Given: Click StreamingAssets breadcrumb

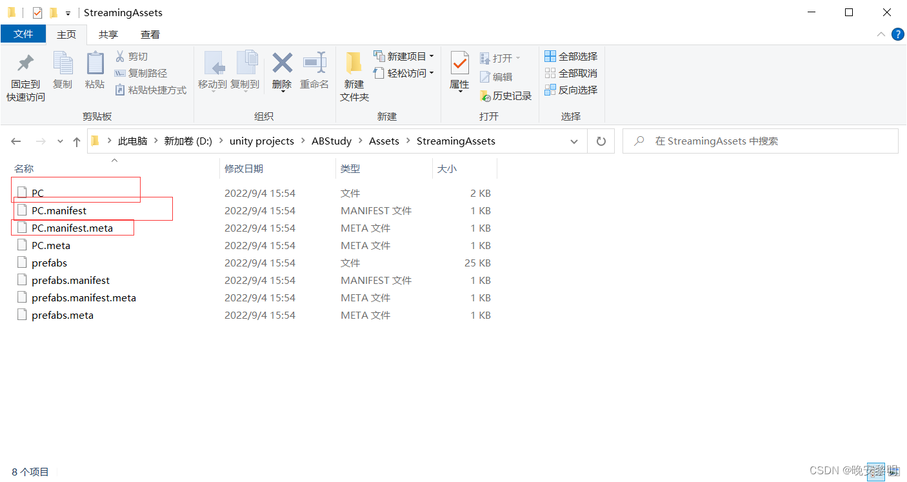Looking at the screenshot, I should pyautogui.click(x=456, y=141).
